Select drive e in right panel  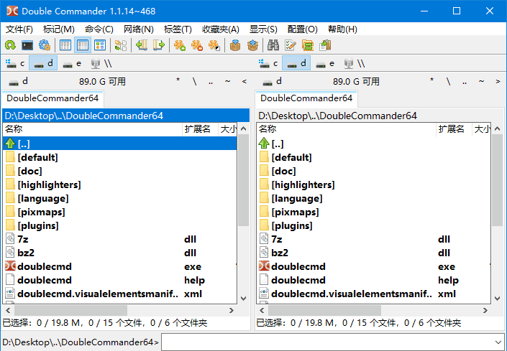pyautogui.click(x=325, y=63)
